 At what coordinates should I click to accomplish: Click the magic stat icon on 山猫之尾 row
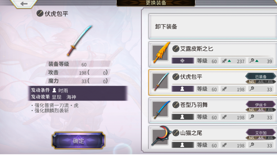coord(252,145)
